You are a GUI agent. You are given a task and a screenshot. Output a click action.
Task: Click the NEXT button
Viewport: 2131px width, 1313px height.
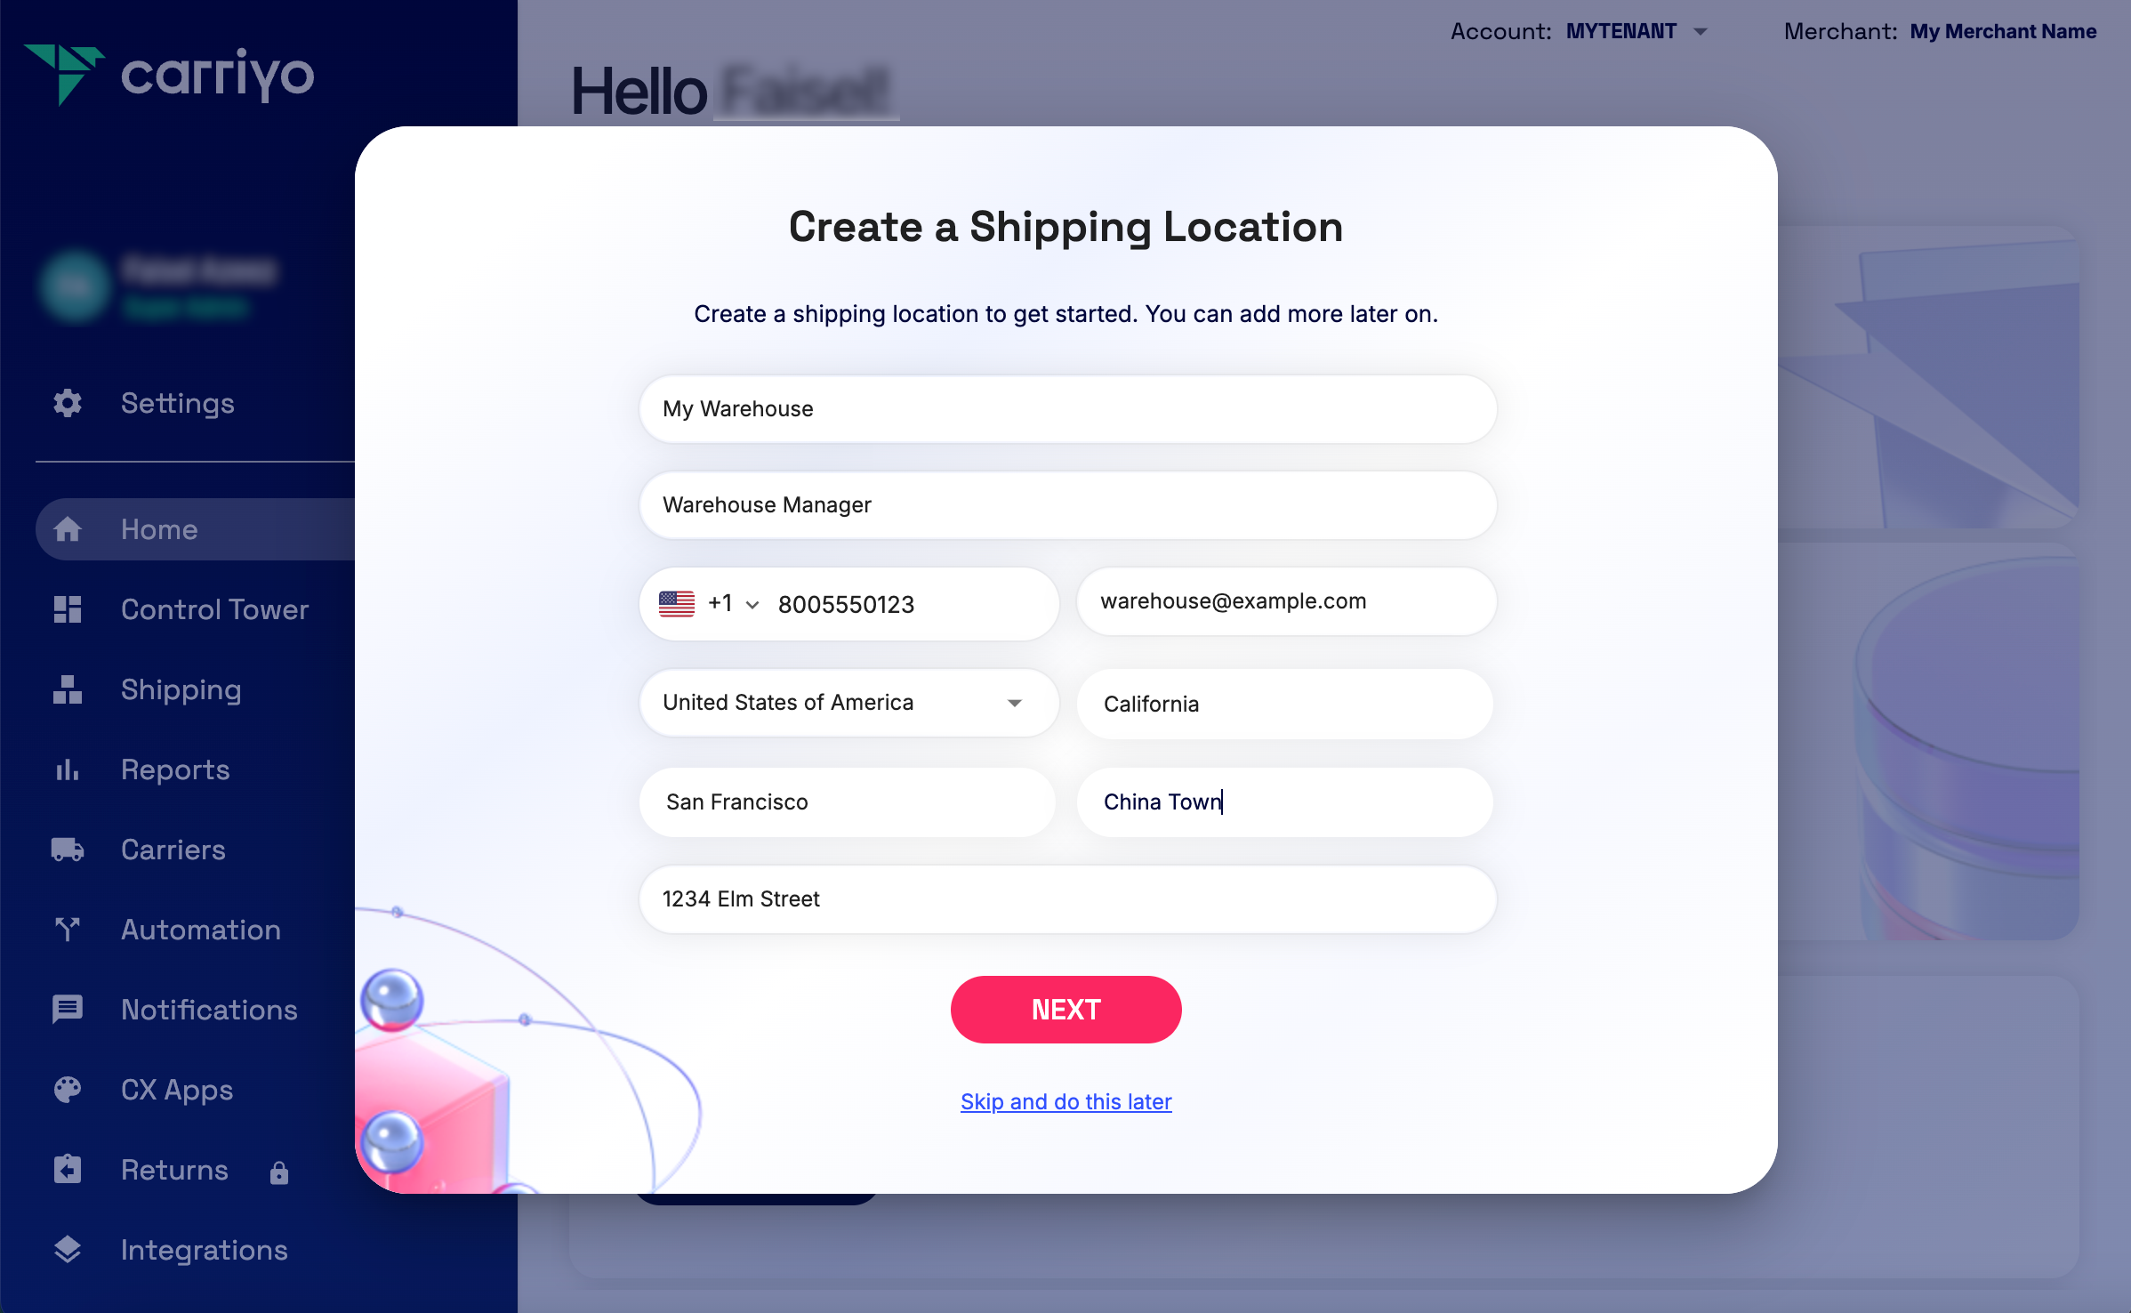1065,1009
